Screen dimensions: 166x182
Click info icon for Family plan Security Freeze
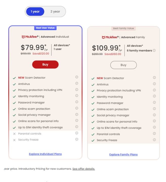pos(154,140)
